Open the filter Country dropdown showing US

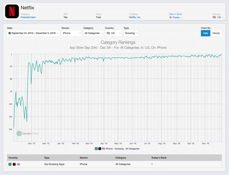tap(113, 33)
